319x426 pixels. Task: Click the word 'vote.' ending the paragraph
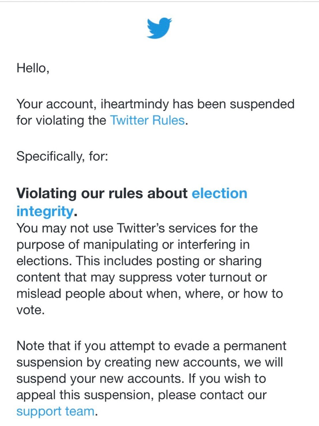31,310
